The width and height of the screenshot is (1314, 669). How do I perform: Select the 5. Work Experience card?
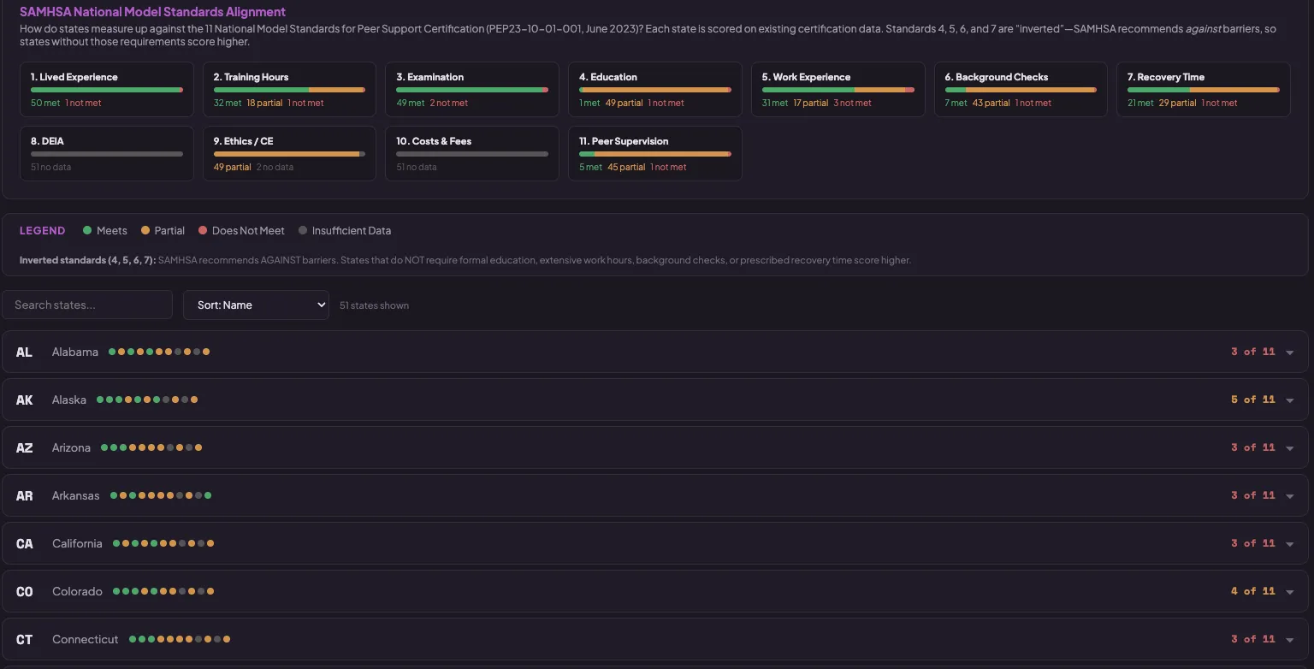click(x=838, y=89)
